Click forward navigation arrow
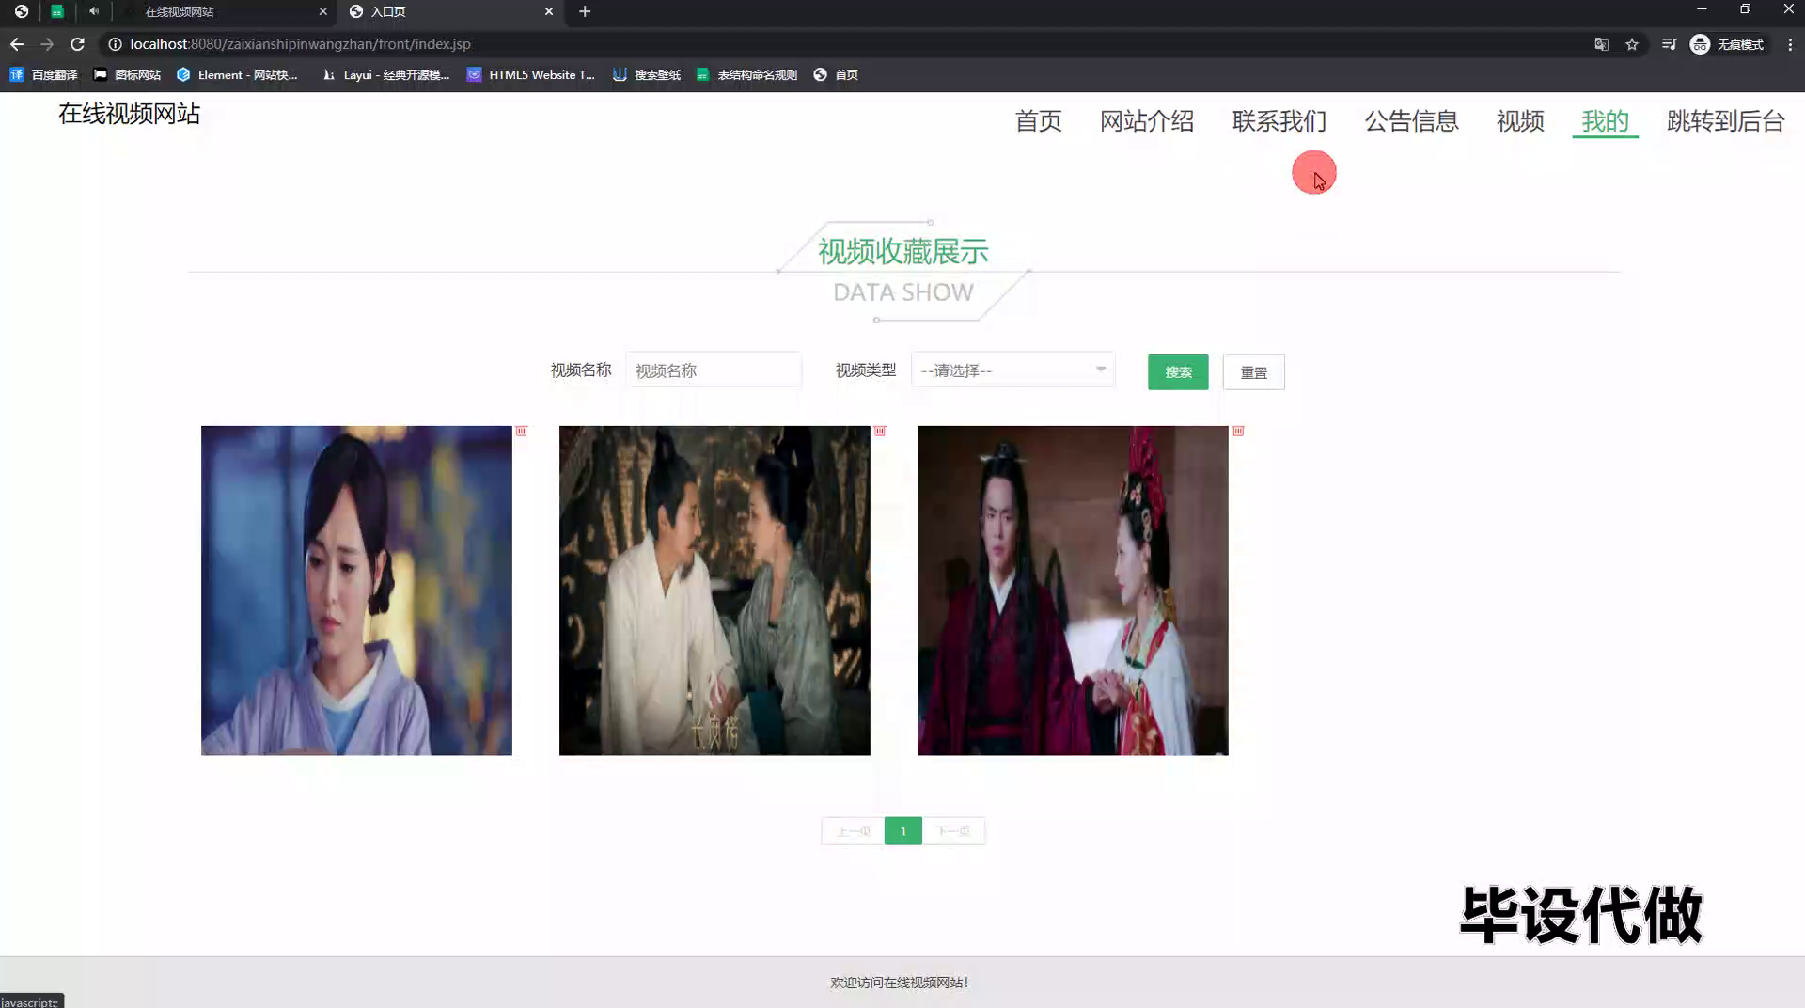 tap(47, 44)
